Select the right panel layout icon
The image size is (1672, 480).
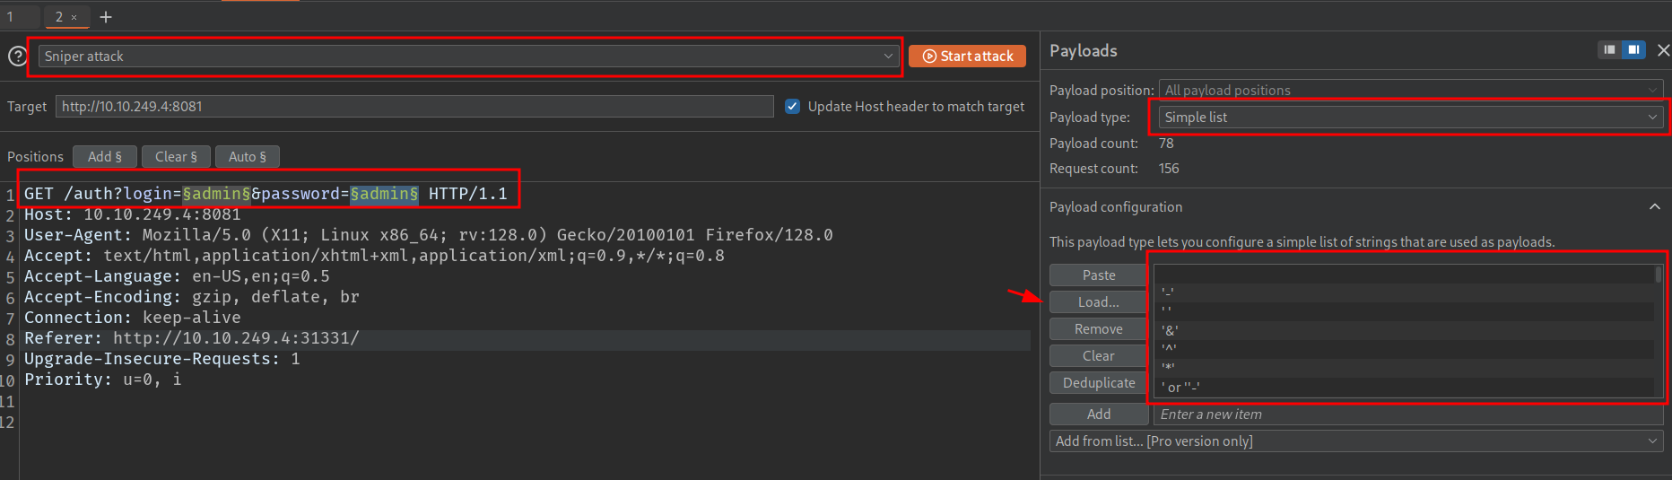pos(1633,50)
